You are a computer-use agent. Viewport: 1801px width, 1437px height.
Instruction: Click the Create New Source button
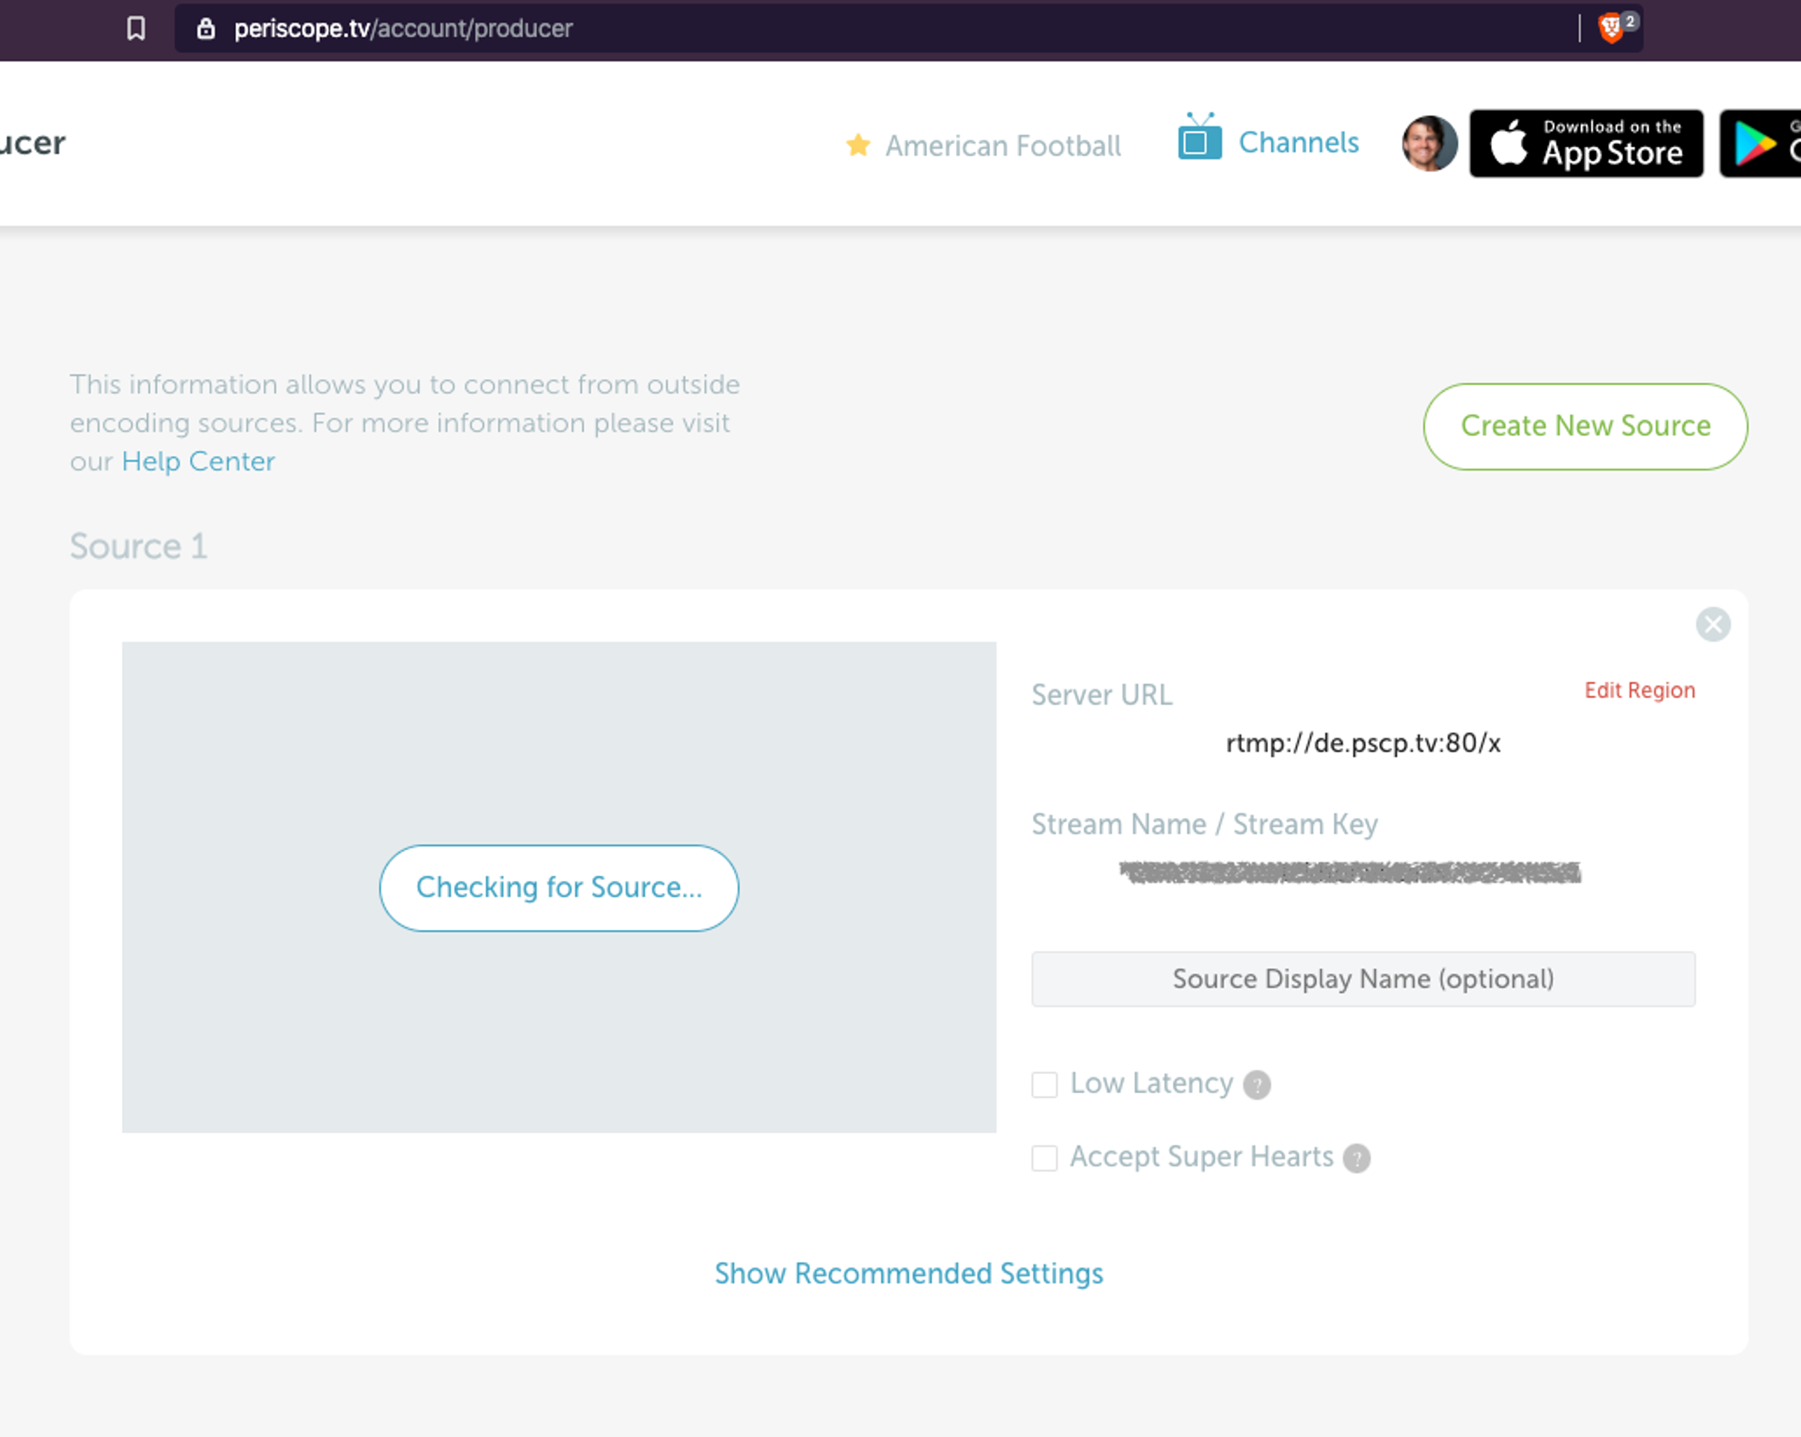pos(1585,426)
